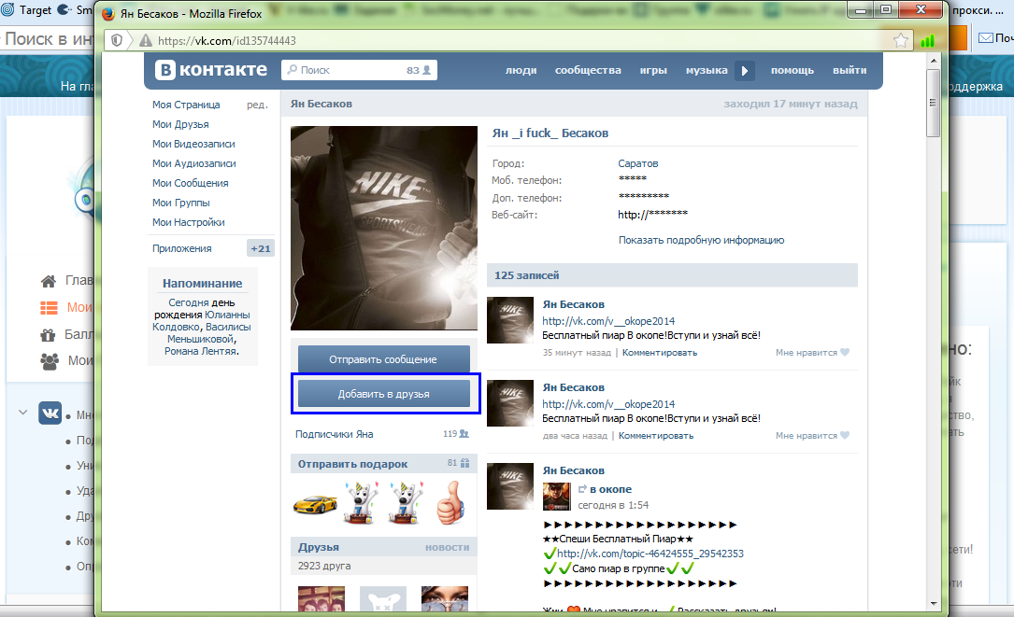Viewport: 1014px width, 617px height.
Task: Select the thumbs-up gift icon
Action: pyautogui.click(x=450, y=503)
